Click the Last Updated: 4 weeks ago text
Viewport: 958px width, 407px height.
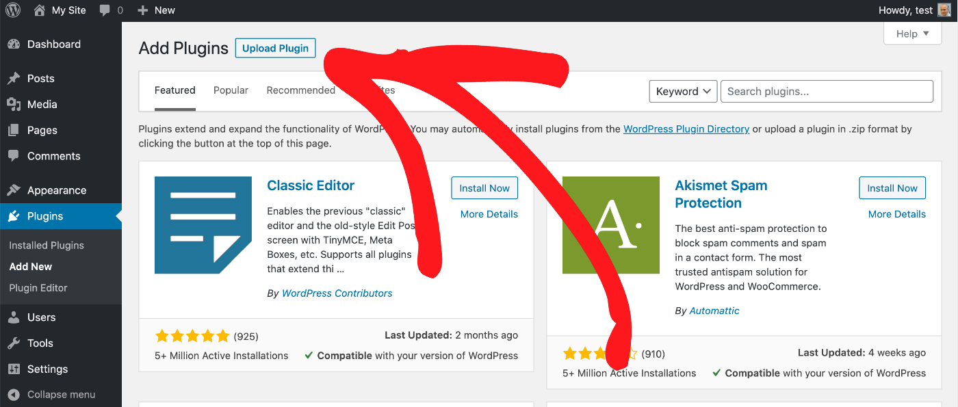point(862,353)
